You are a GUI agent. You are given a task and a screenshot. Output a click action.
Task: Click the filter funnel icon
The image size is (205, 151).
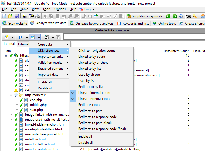(x=58, y=37)
